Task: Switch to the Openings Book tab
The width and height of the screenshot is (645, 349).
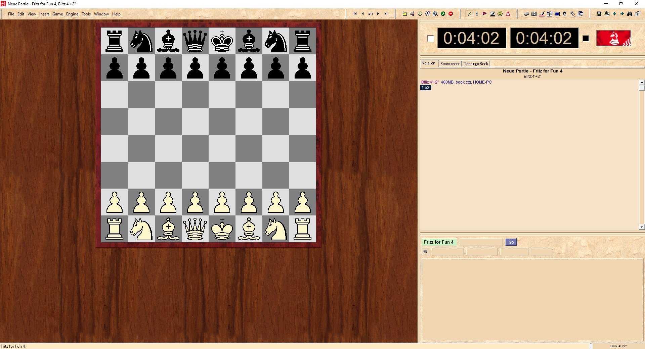Action: coord(475,64)
